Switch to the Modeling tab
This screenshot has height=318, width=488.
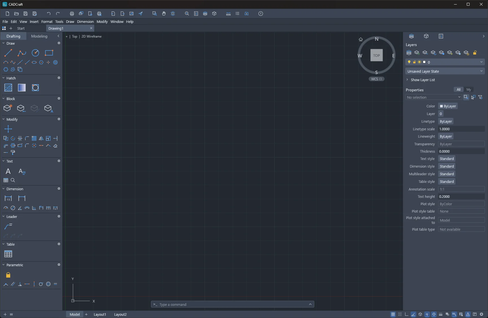(x=39, y=36)
